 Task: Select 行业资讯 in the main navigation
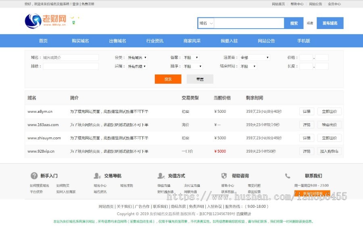pyautogui.click(x=155, y=41)
